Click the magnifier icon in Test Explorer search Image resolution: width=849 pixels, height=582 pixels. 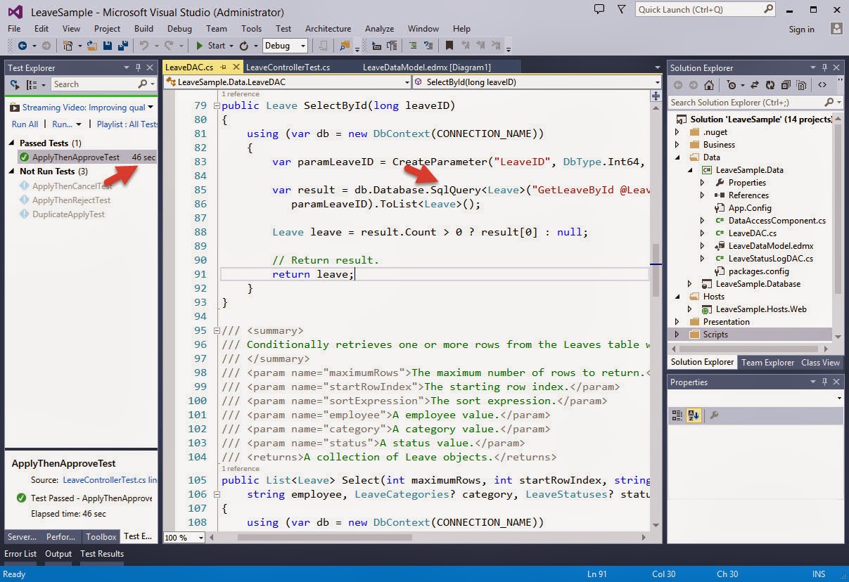point(143,84)
